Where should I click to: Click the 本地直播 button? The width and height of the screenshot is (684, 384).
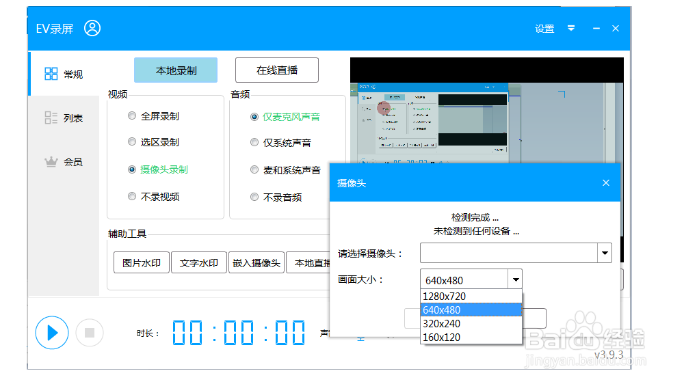pyautogui.click(x=308, y=263)
